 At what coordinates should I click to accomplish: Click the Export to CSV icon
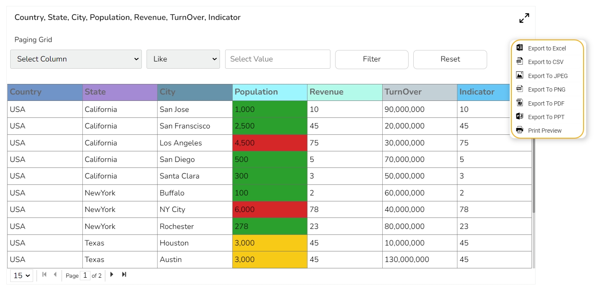[519, 61]
